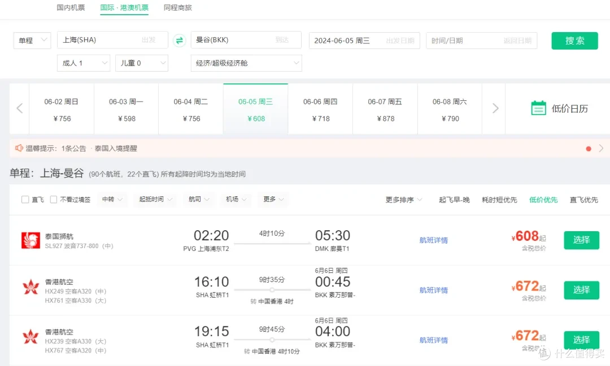Open the 儿童 0 dropdown
This screenshot has height=366, width=610.
click(142, 63)
